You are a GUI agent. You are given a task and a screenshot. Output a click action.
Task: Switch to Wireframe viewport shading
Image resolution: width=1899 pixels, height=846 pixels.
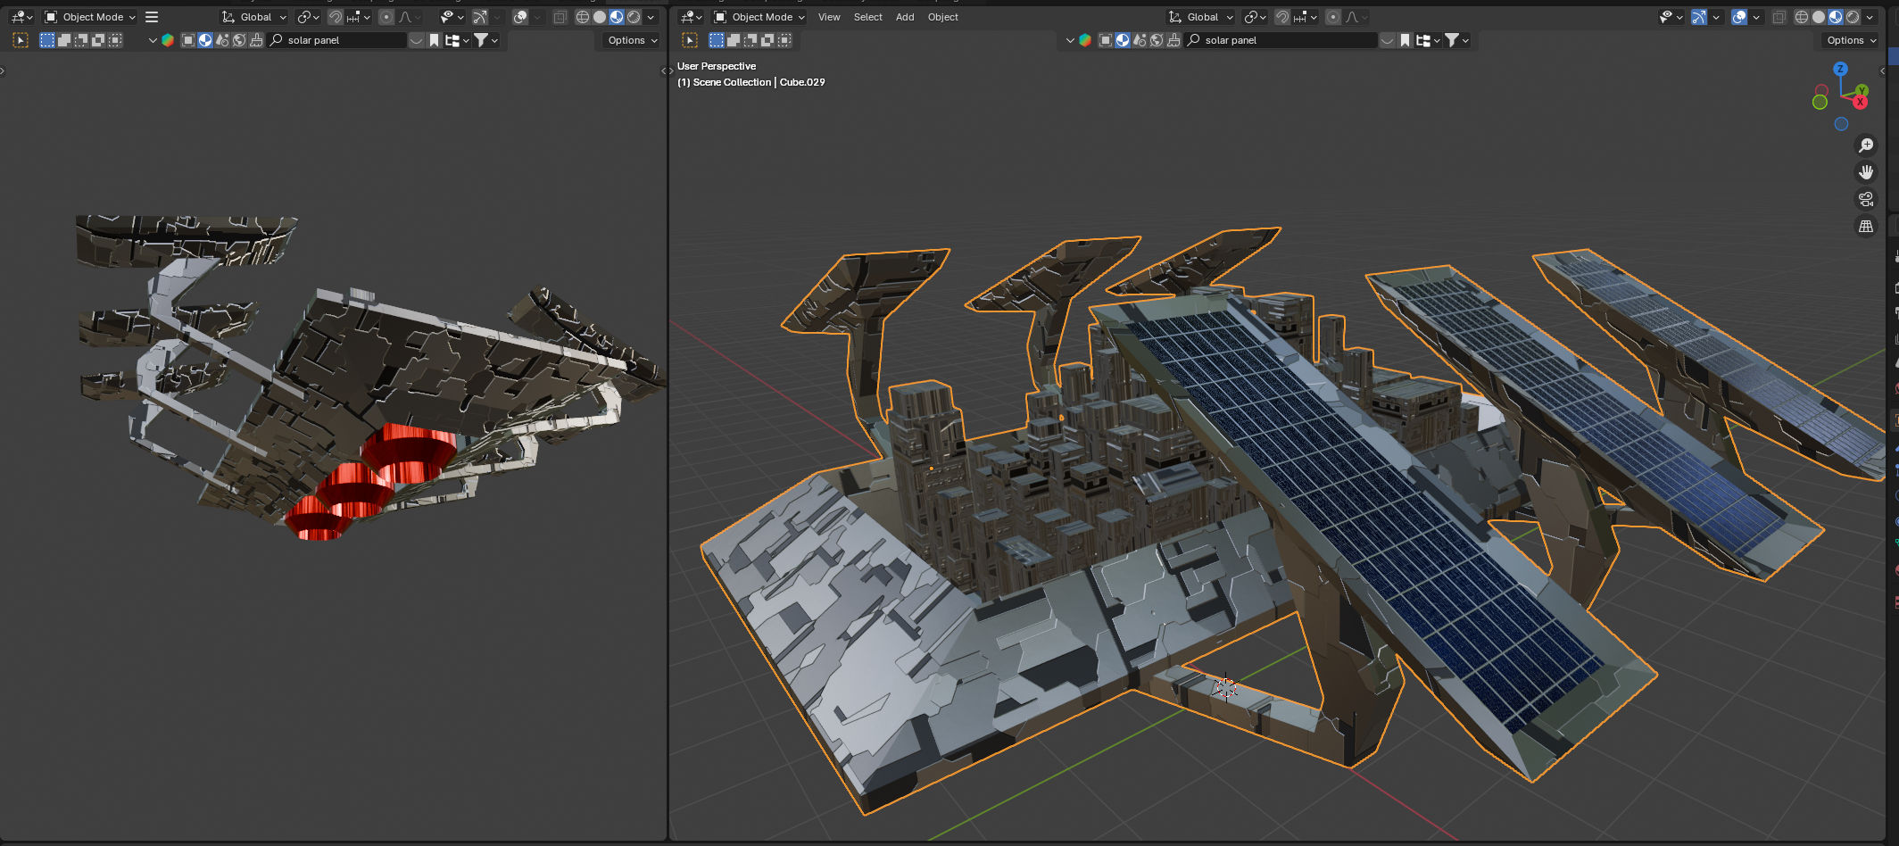(1801, 16)
